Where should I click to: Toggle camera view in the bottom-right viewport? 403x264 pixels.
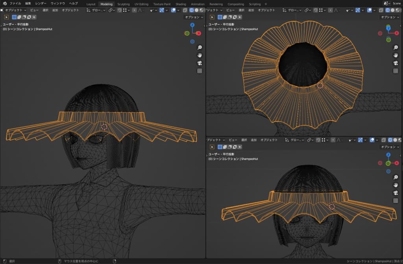(x=396, y=192)
